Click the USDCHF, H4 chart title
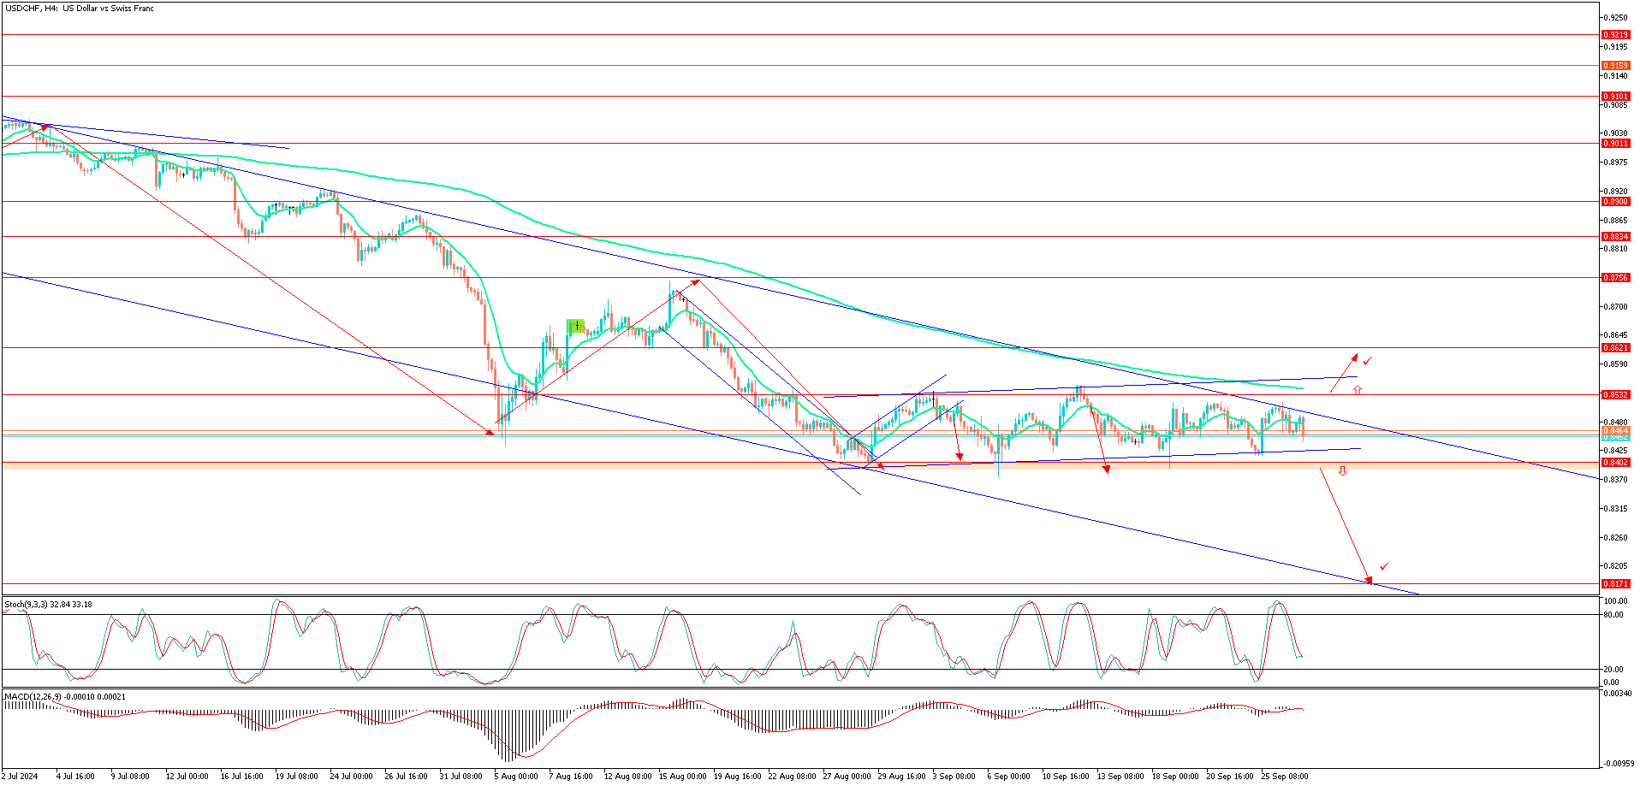1640x786 pixels. pyautogui.click(x=80, y=9)
